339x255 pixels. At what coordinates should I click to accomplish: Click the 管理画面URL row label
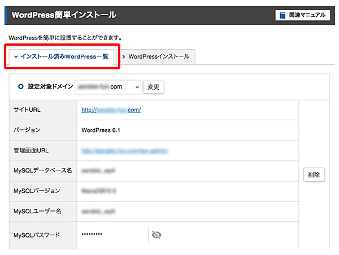31,151
